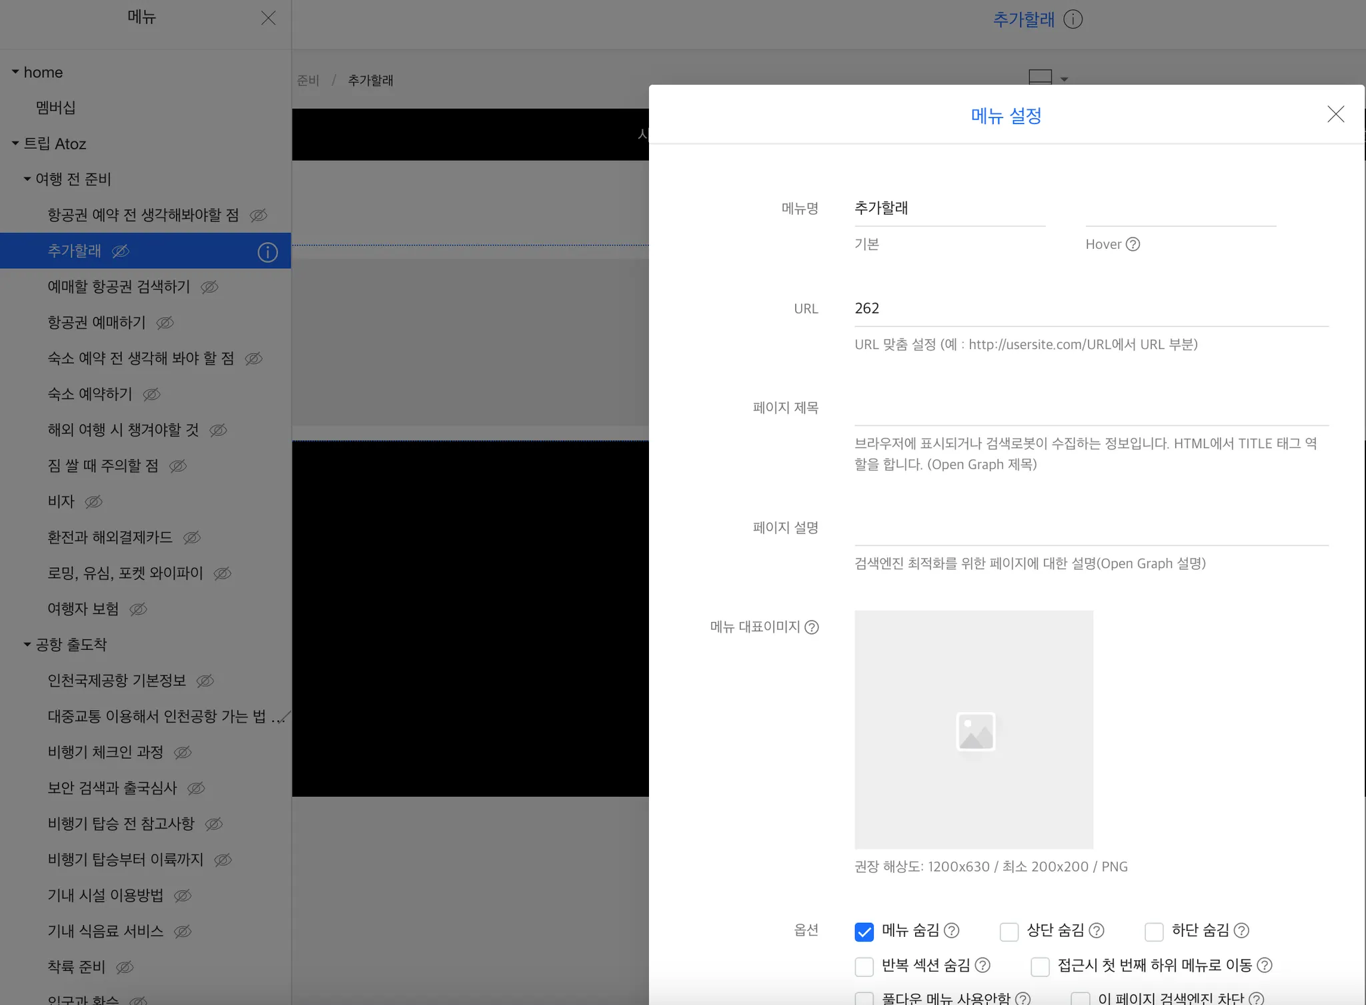Enable the 상단 숨김 checkbox

click(1009, 932)
